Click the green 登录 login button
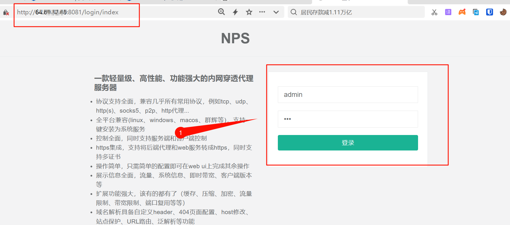This screenshot has height=225, width=510. [348, 143]
